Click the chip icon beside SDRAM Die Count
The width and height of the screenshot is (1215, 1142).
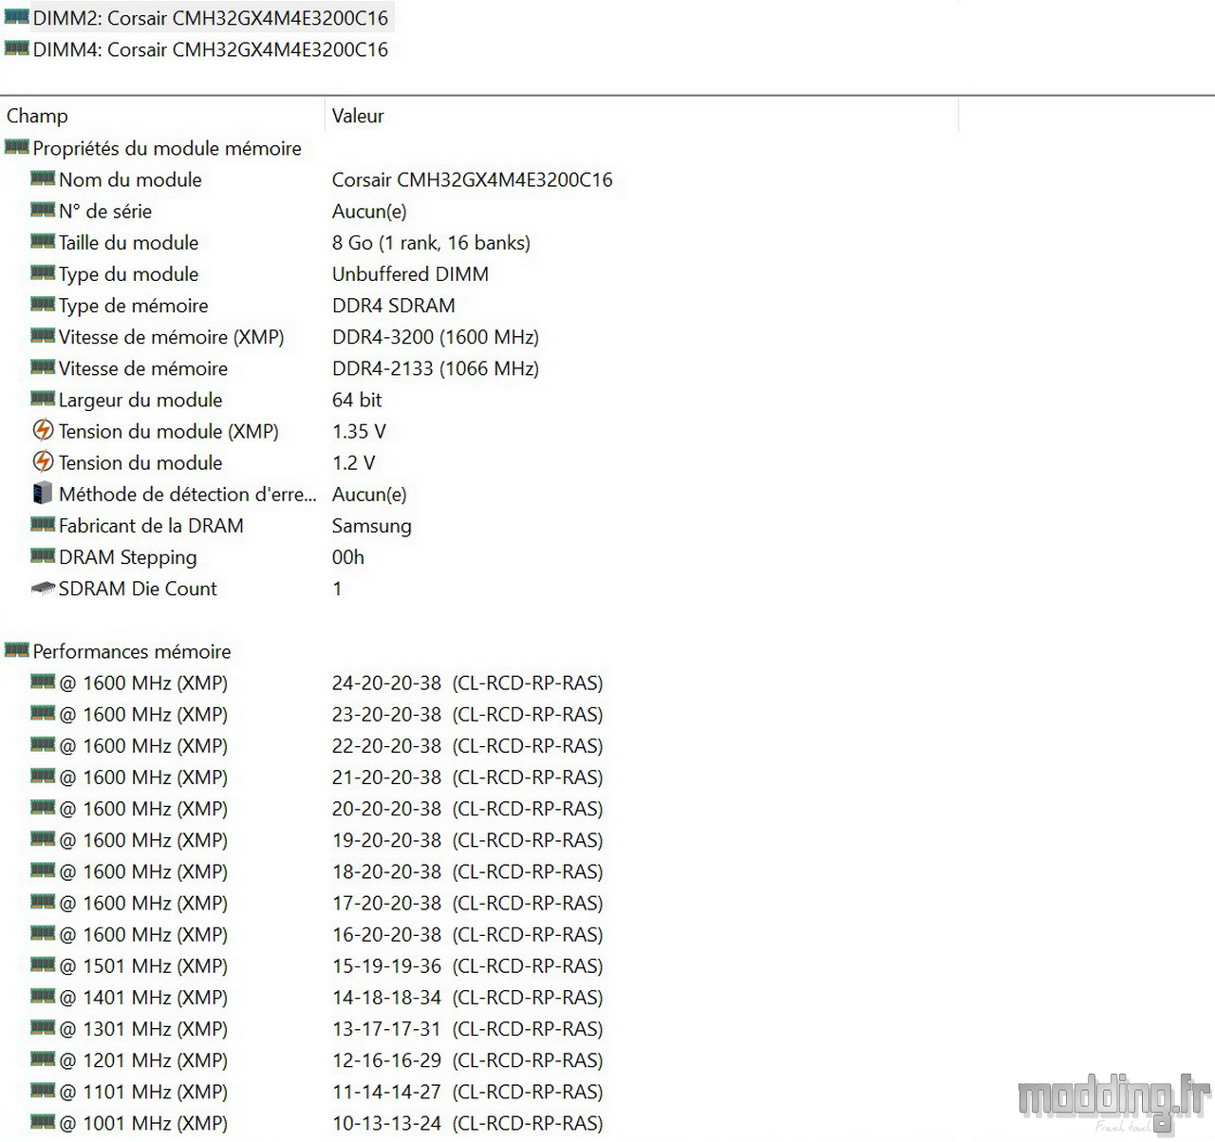pos(43,588)
